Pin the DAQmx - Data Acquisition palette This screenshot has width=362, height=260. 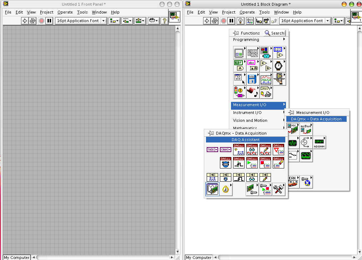211,133
